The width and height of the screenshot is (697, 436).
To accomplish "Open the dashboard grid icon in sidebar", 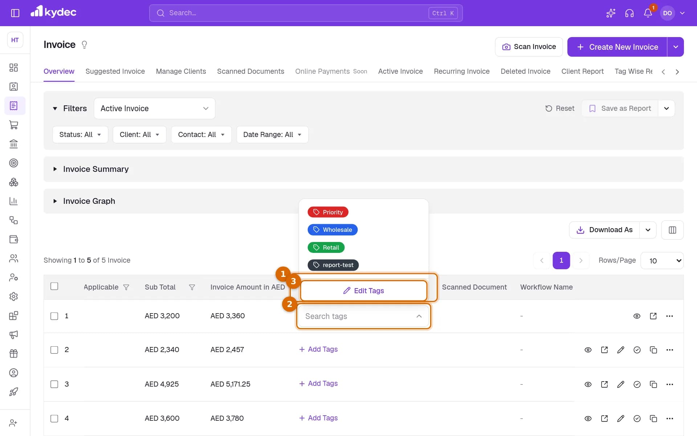I will 13,68.
